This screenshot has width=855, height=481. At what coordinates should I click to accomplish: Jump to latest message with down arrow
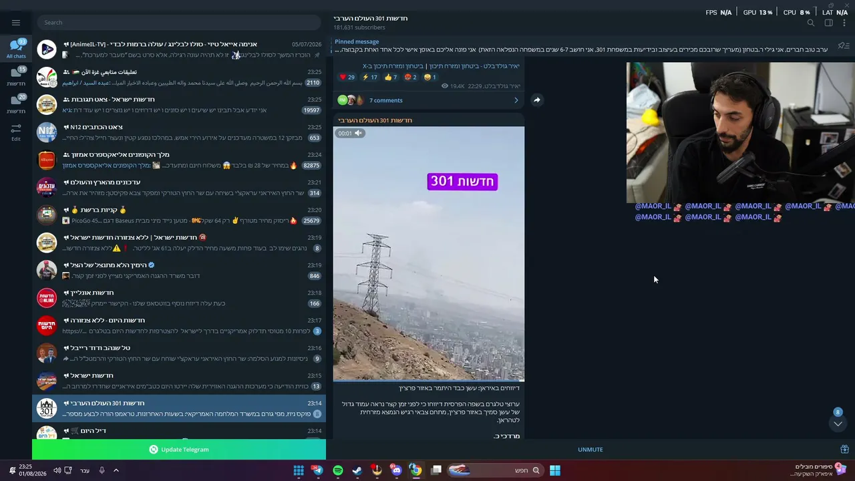(x=838, y=424)
